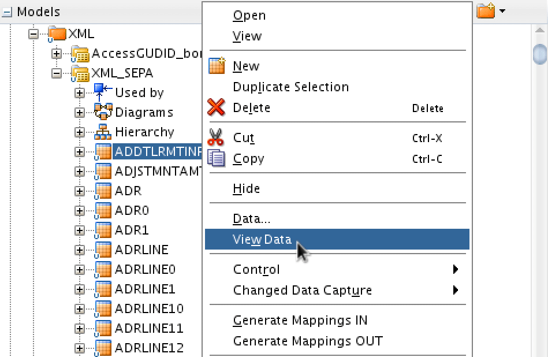Click the ADDTLRMTINF datastore icon
548x357 pixels.
click(x=103, y=152)
